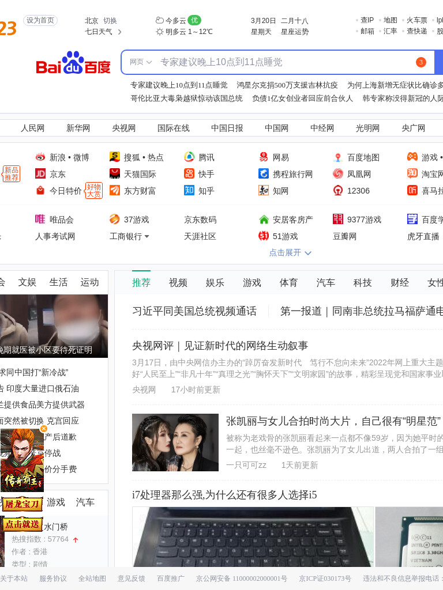Click the Tencent icon
Image resolution: width=443 pixels, height=590 pixels.
point(189,157)
